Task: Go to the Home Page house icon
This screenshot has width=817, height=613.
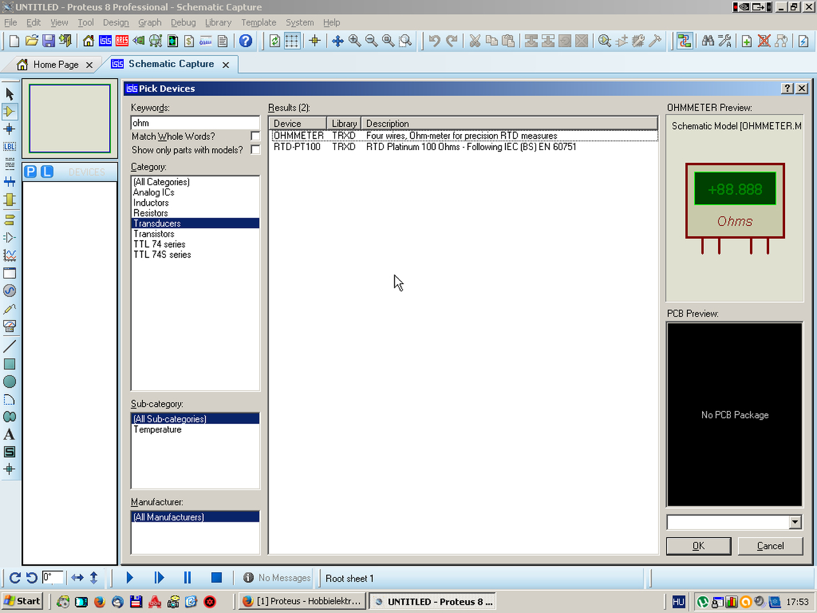Action: [x=89, y=41]
